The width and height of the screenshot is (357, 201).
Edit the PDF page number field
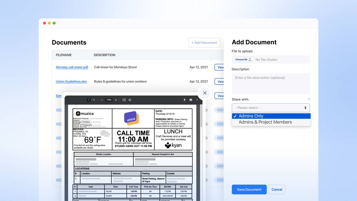click(89, 99)
